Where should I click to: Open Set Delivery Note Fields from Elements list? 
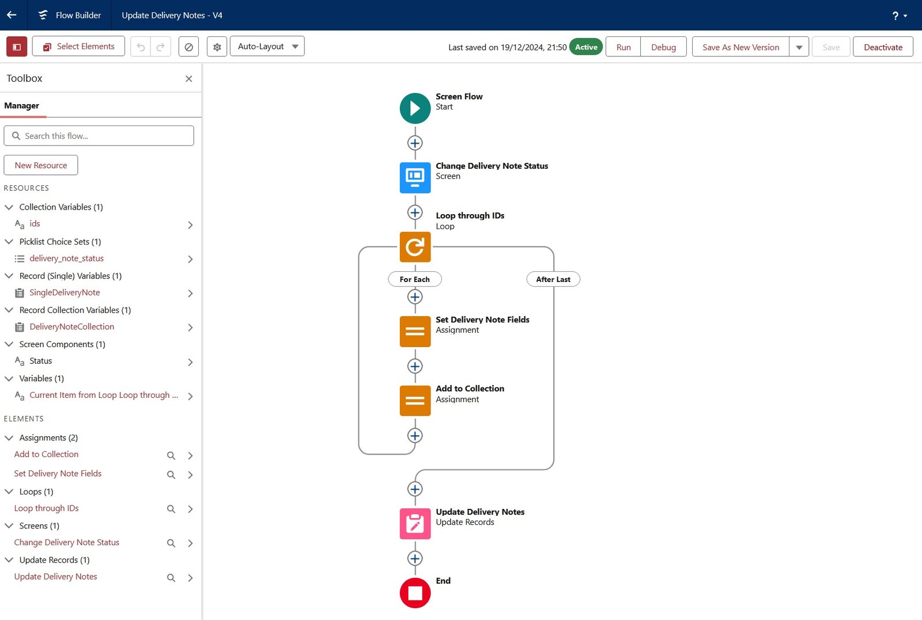(x=58, y=473)
